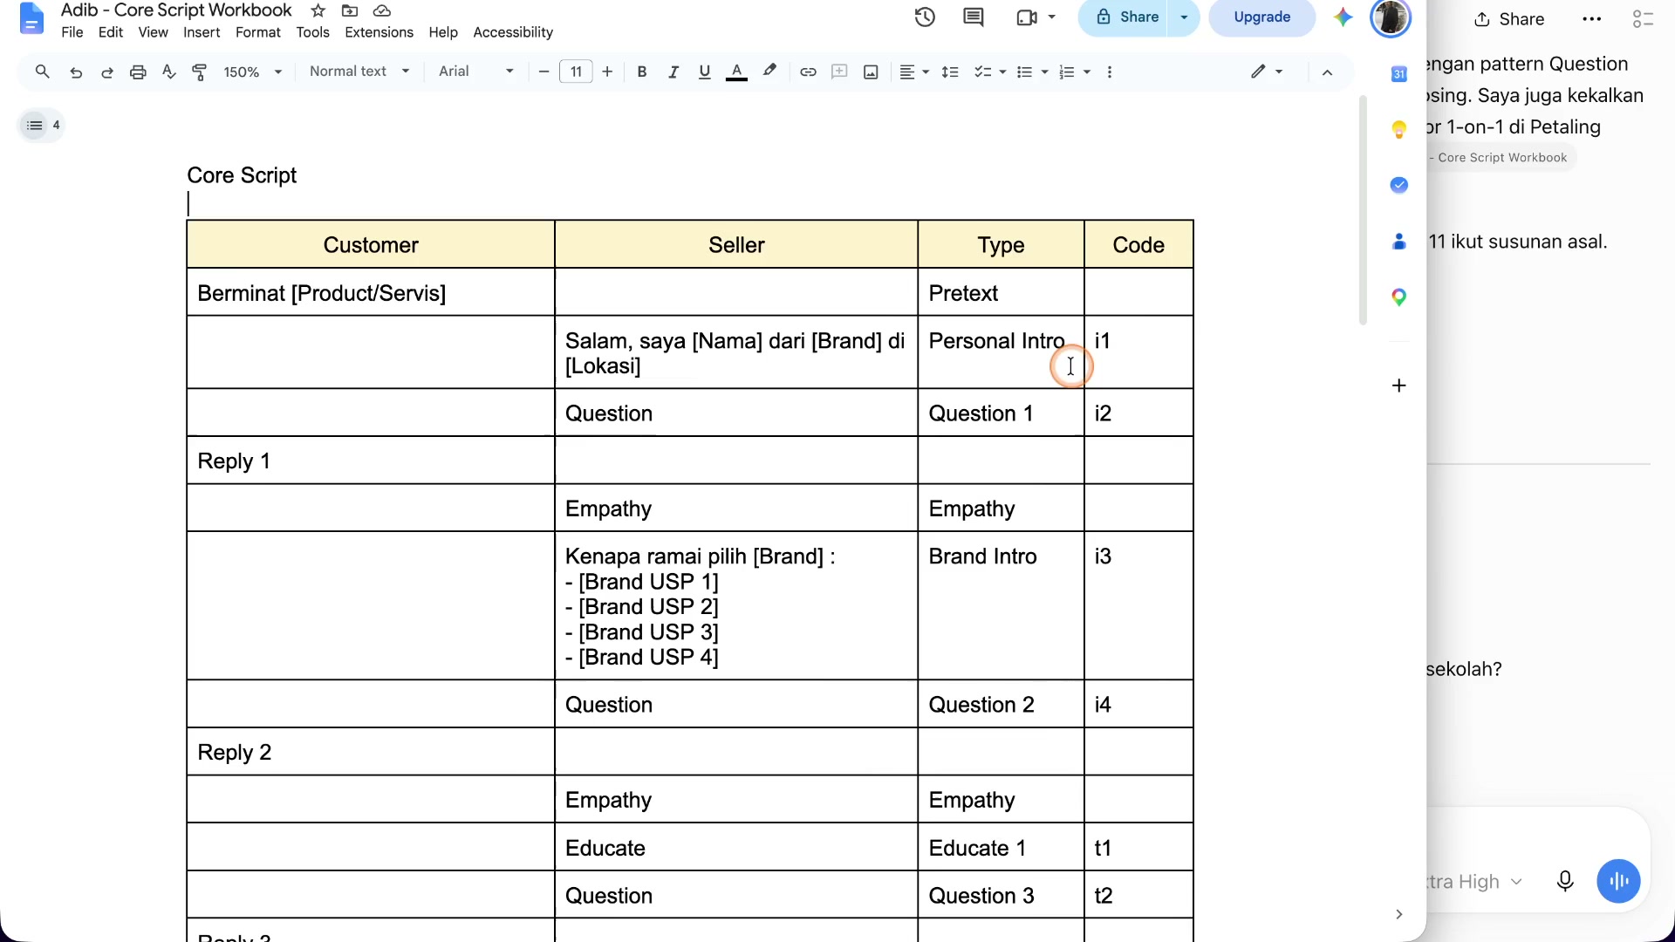The width and height of the screenshot is (1675, 942).
Task: Open Google Calendar side panel icon
Action: click(1399, 74)
